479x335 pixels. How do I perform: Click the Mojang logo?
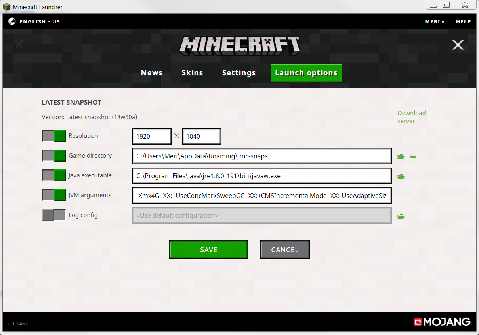pos(442,322)
